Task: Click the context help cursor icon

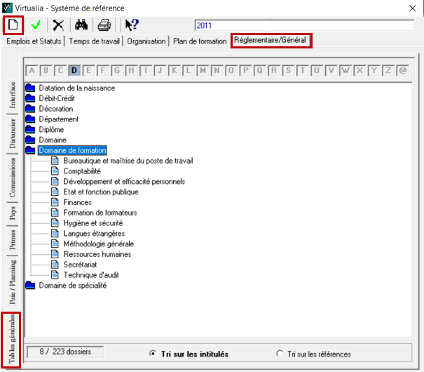Action: coord(131,25)
